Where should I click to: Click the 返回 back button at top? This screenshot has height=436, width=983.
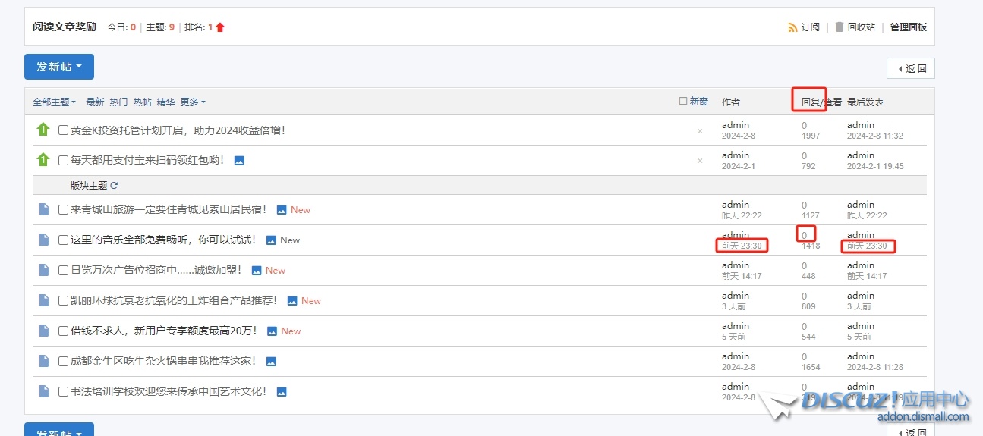pos(911,68)
